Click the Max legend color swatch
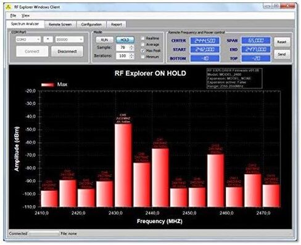The width and height of the screenshot is (301, 245). pyautogui.click(x=47, y=84)
